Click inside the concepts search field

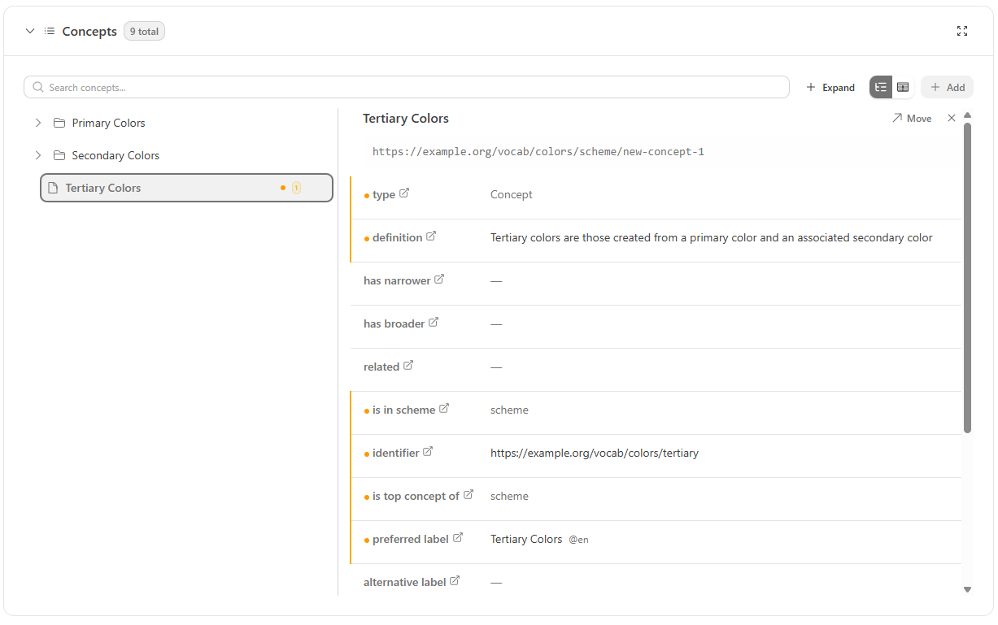coord(325,87)
